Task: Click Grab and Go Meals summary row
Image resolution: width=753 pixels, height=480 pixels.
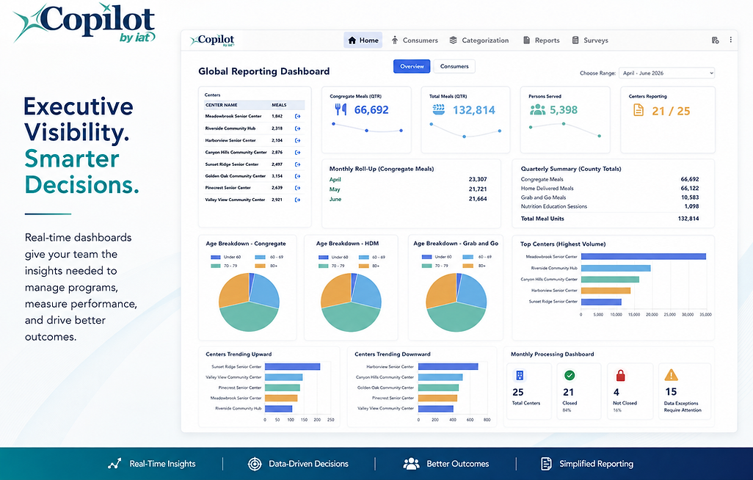Action: pyautogui.click(x=610, y=197)
